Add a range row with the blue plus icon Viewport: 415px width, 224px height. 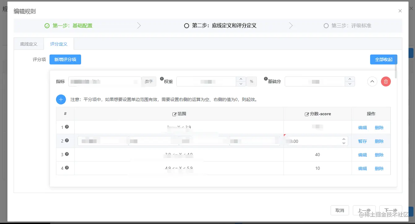coord(61,99)
